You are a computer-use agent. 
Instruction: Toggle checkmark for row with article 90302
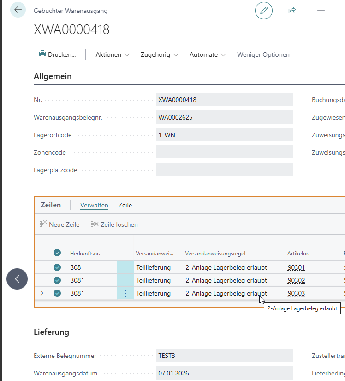coord(57,280)
